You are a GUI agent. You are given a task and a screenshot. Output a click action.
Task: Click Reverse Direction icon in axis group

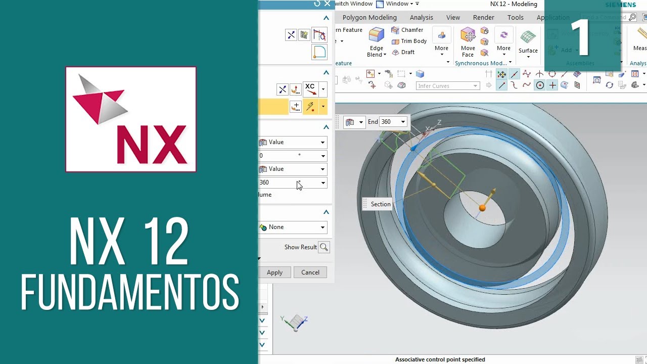[x=283, y=90]
